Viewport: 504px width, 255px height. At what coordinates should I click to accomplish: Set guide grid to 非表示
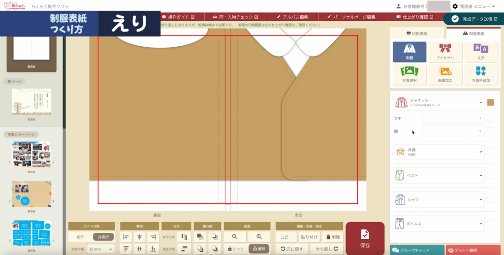coord(103,237)
